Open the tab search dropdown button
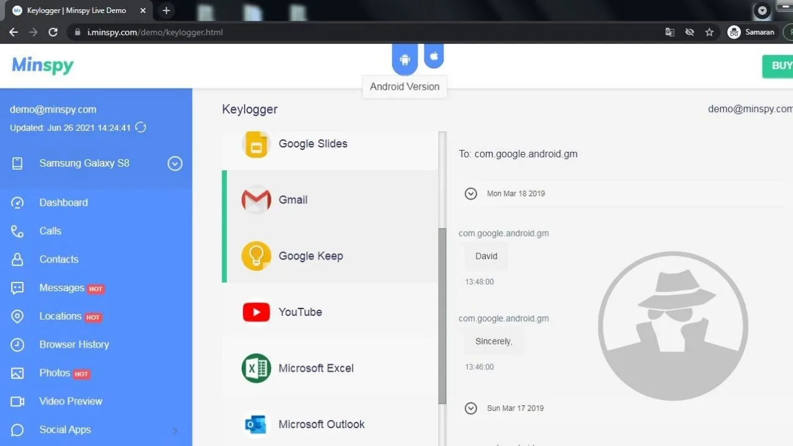 762,11
